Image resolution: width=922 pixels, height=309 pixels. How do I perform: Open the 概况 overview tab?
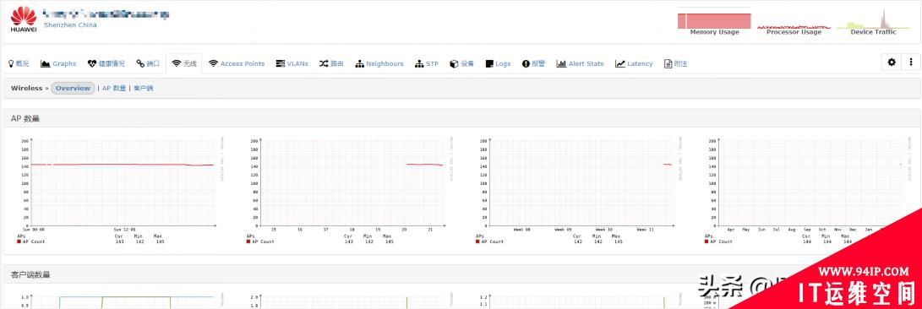(x=19, y=63)
